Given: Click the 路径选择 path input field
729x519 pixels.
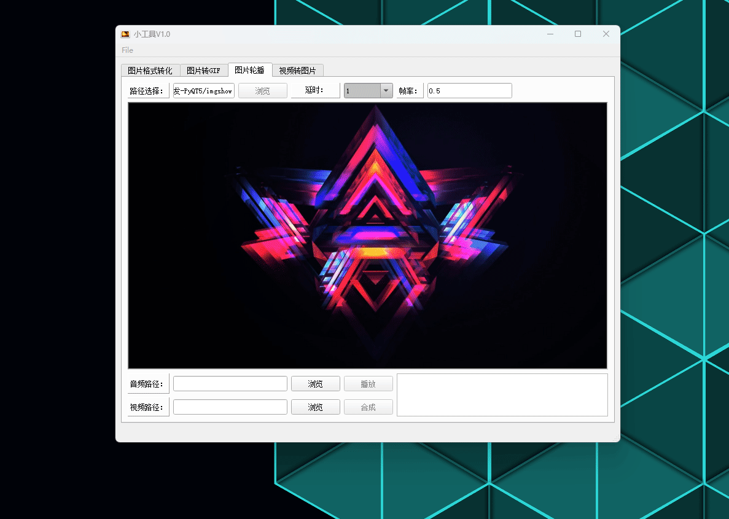Looking at the screenshot, I should 204,91.
